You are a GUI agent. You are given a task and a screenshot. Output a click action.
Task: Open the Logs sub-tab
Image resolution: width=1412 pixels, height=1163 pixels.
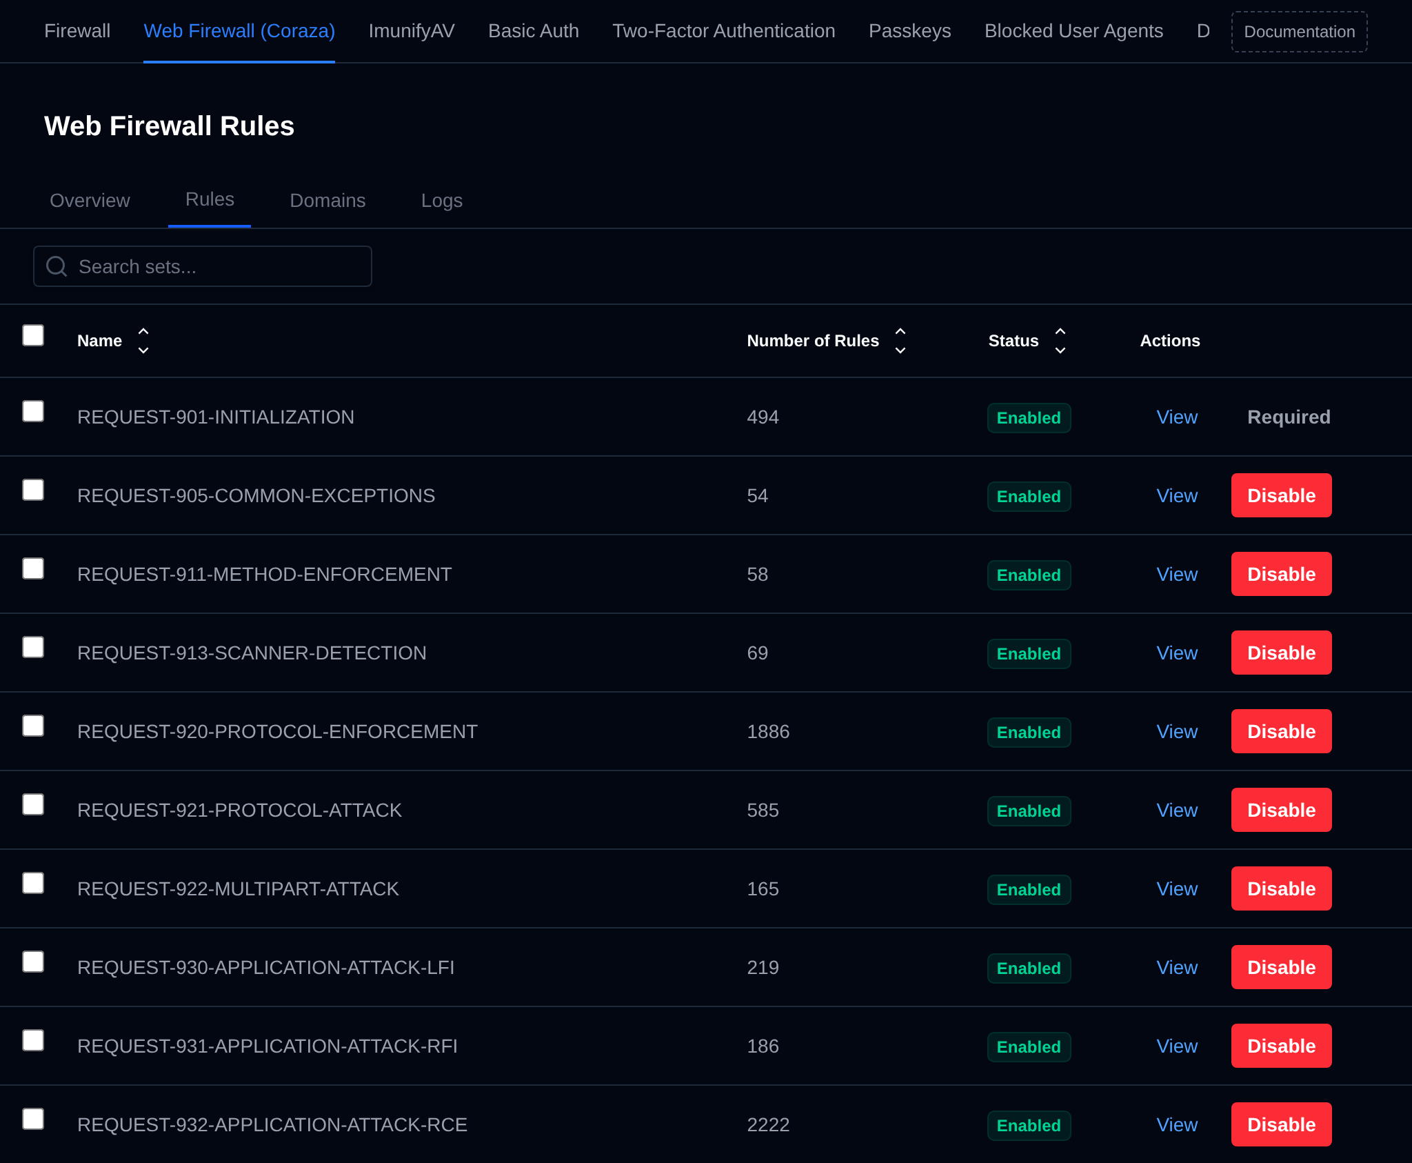[442, 201]
